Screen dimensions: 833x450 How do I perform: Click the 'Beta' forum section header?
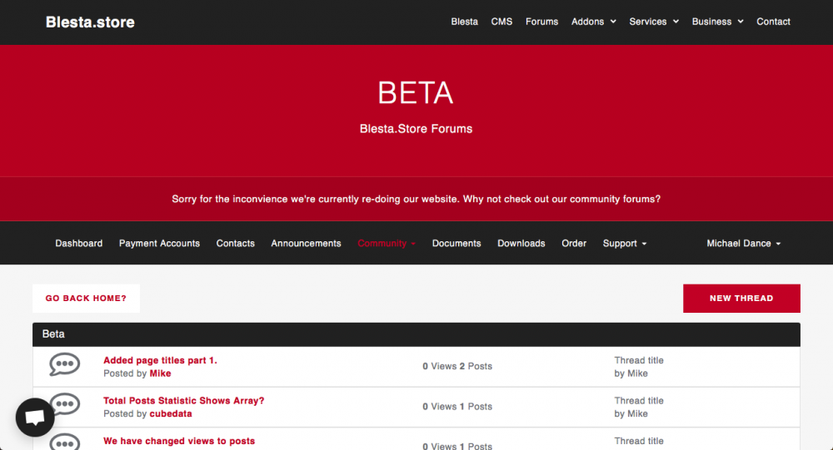[416, 334]
